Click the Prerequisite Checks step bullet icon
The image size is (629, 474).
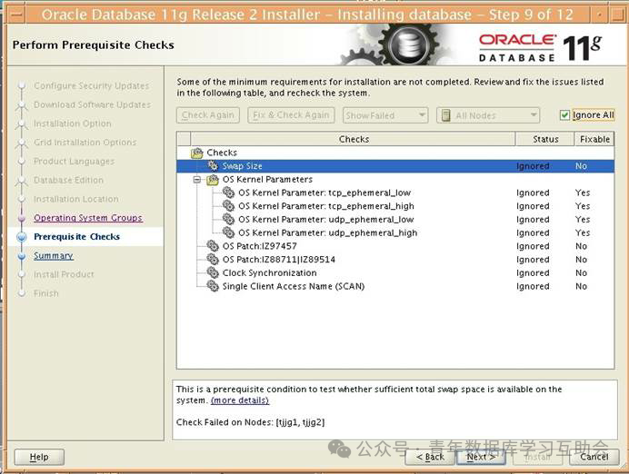[x=22, y=237]
